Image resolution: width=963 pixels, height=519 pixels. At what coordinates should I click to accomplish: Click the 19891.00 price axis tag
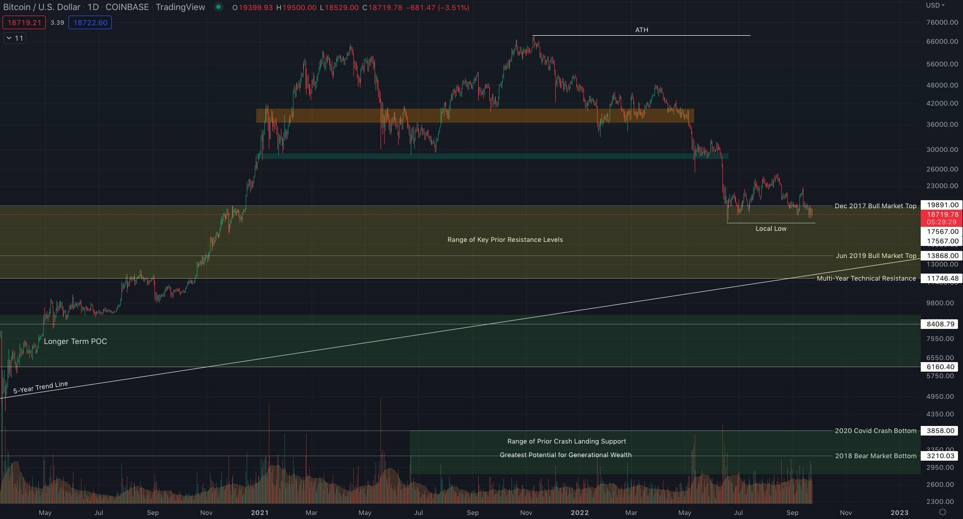click(x=941, y=205)
